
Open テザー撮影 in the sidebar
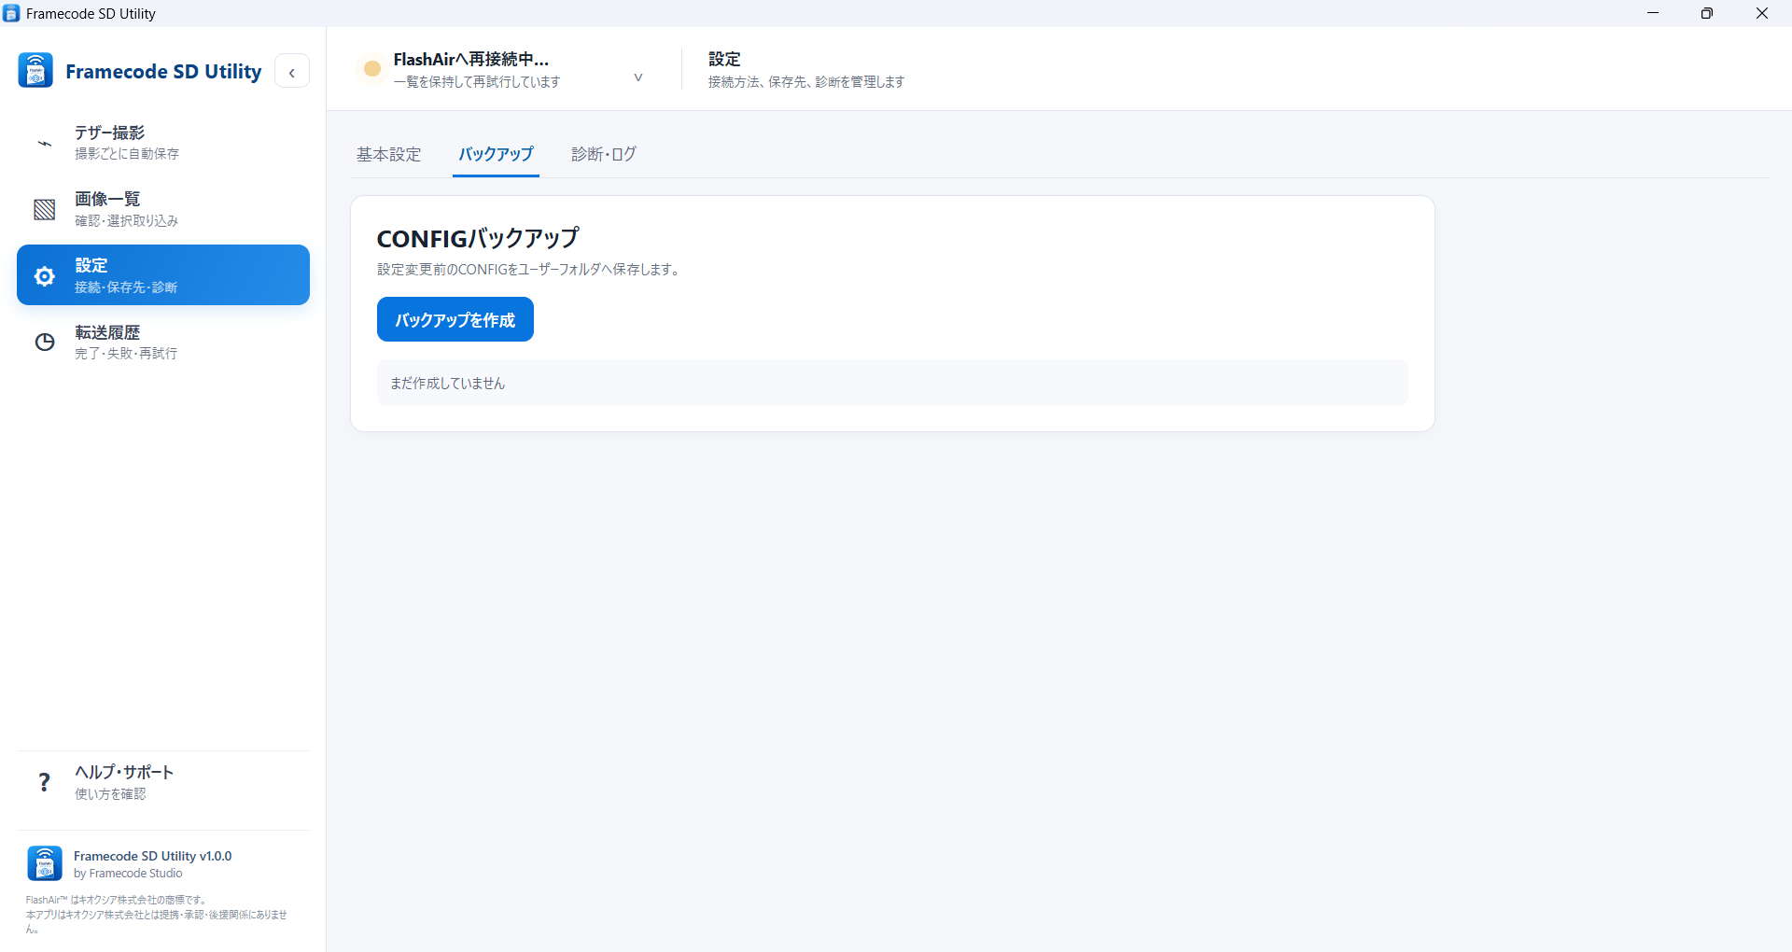click(163, 143)
